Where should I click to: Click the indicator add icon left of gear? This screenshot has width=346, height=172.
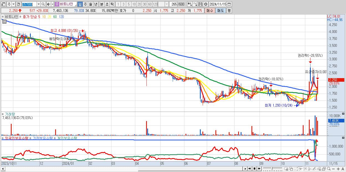point(195,4)
